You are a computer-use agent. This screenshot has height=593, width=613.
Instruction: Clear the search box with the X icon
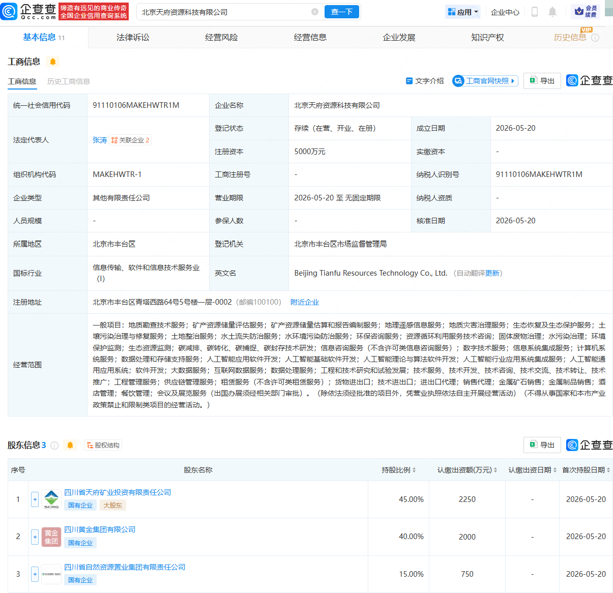tap(315, 12)
